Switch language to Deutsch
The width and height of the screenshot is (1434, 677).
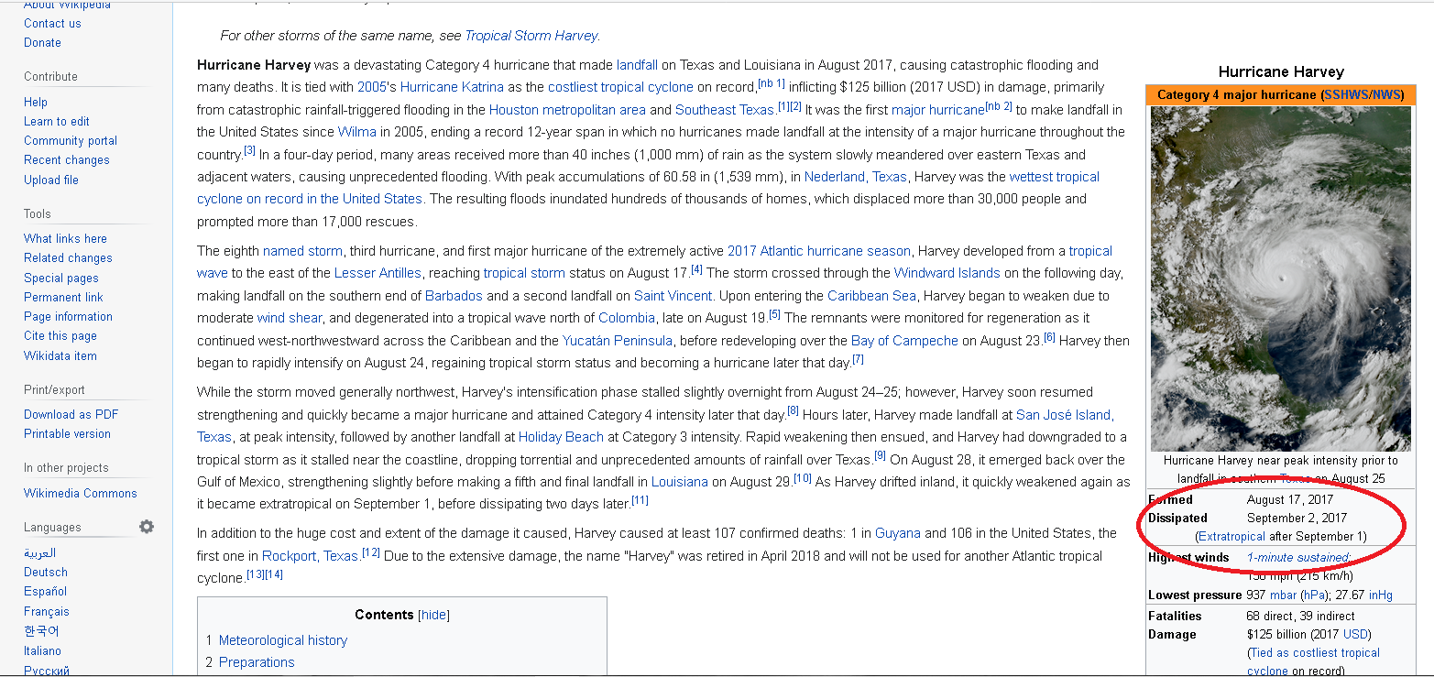46,572
